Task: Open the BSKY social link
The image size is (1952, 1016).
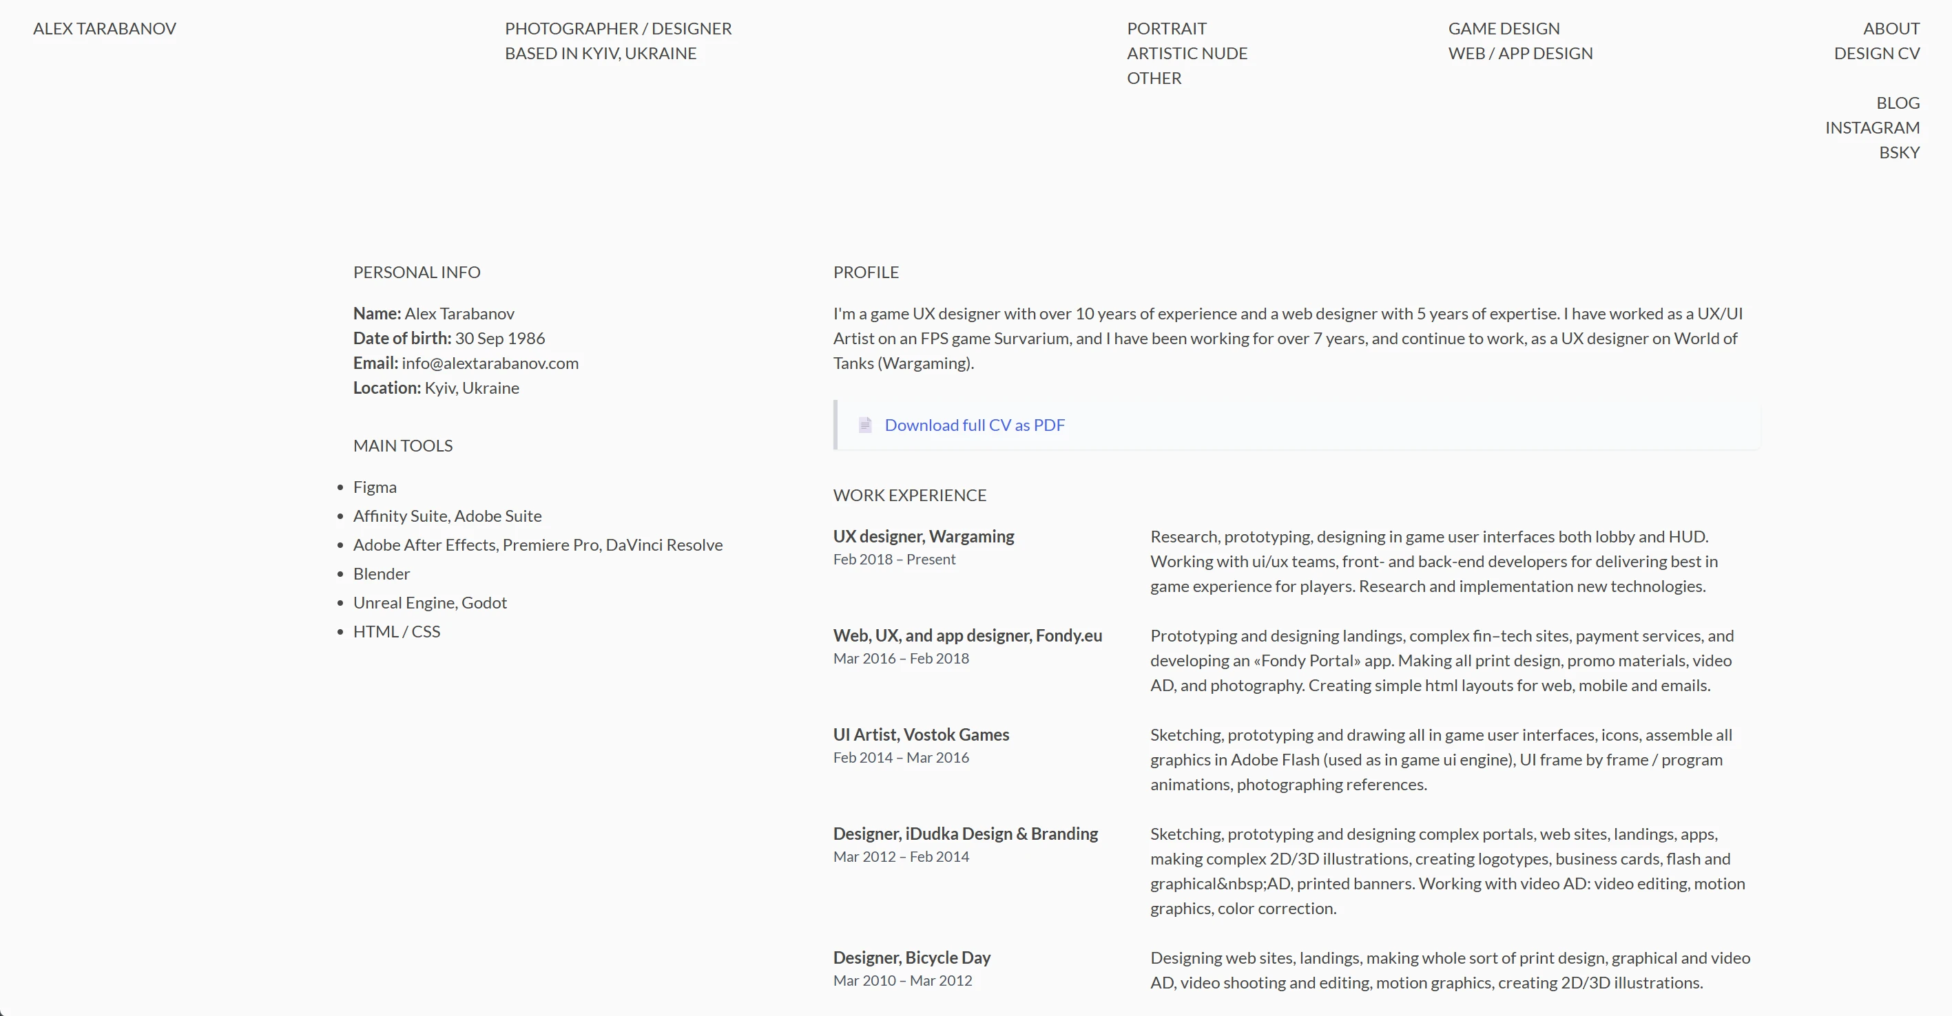Action: tap(1899, 153)
